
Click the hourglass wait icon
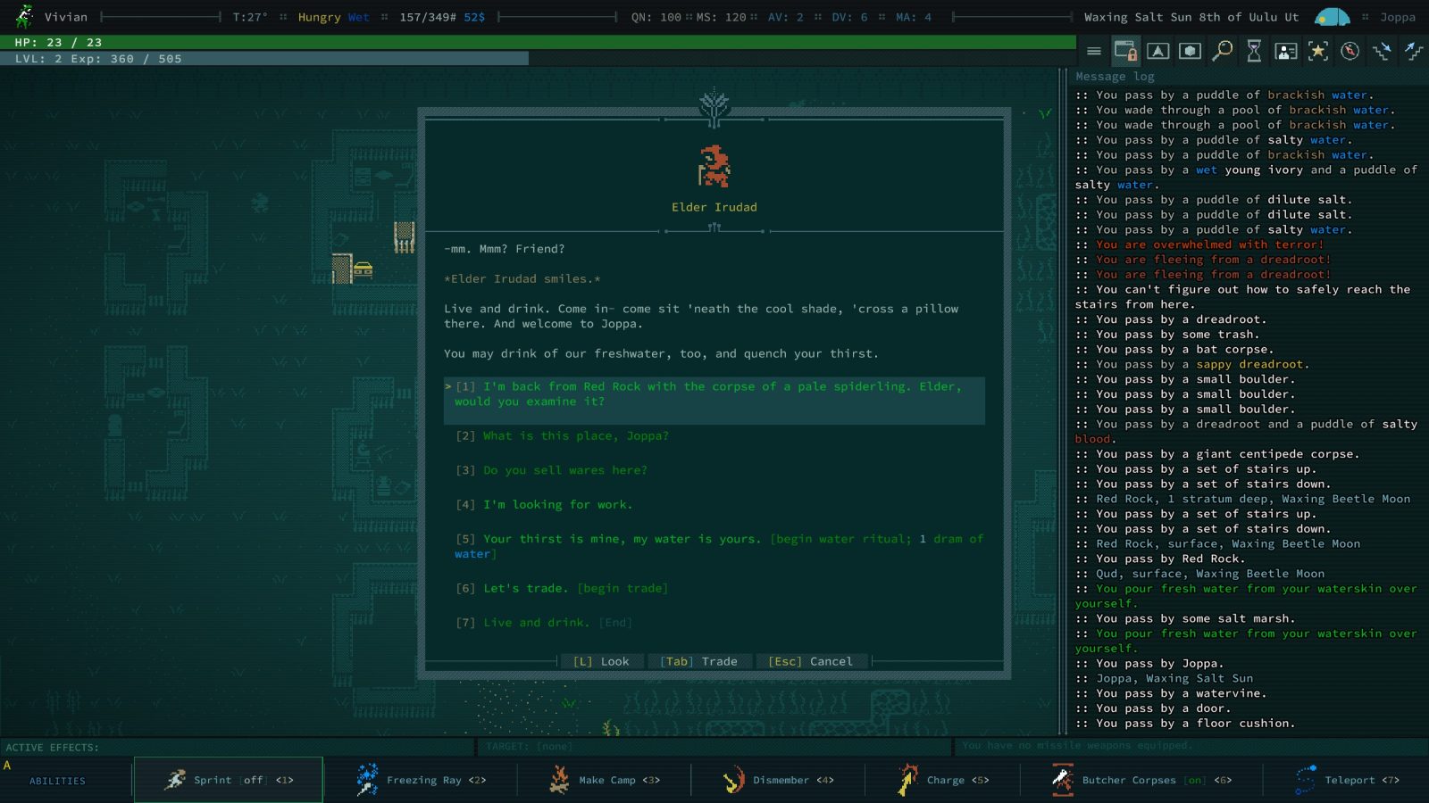pyautogui.click(x=1254, y=51)
